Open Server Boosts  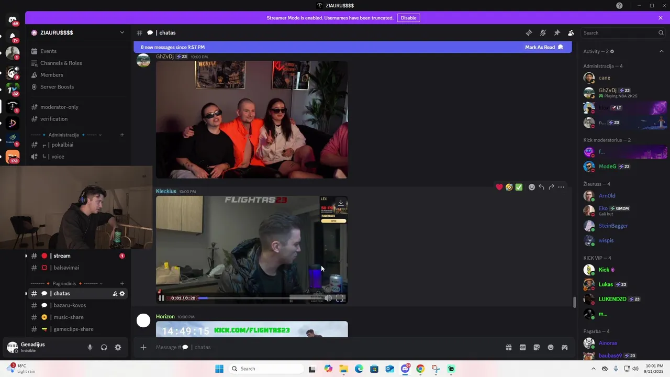pos(78,87)
